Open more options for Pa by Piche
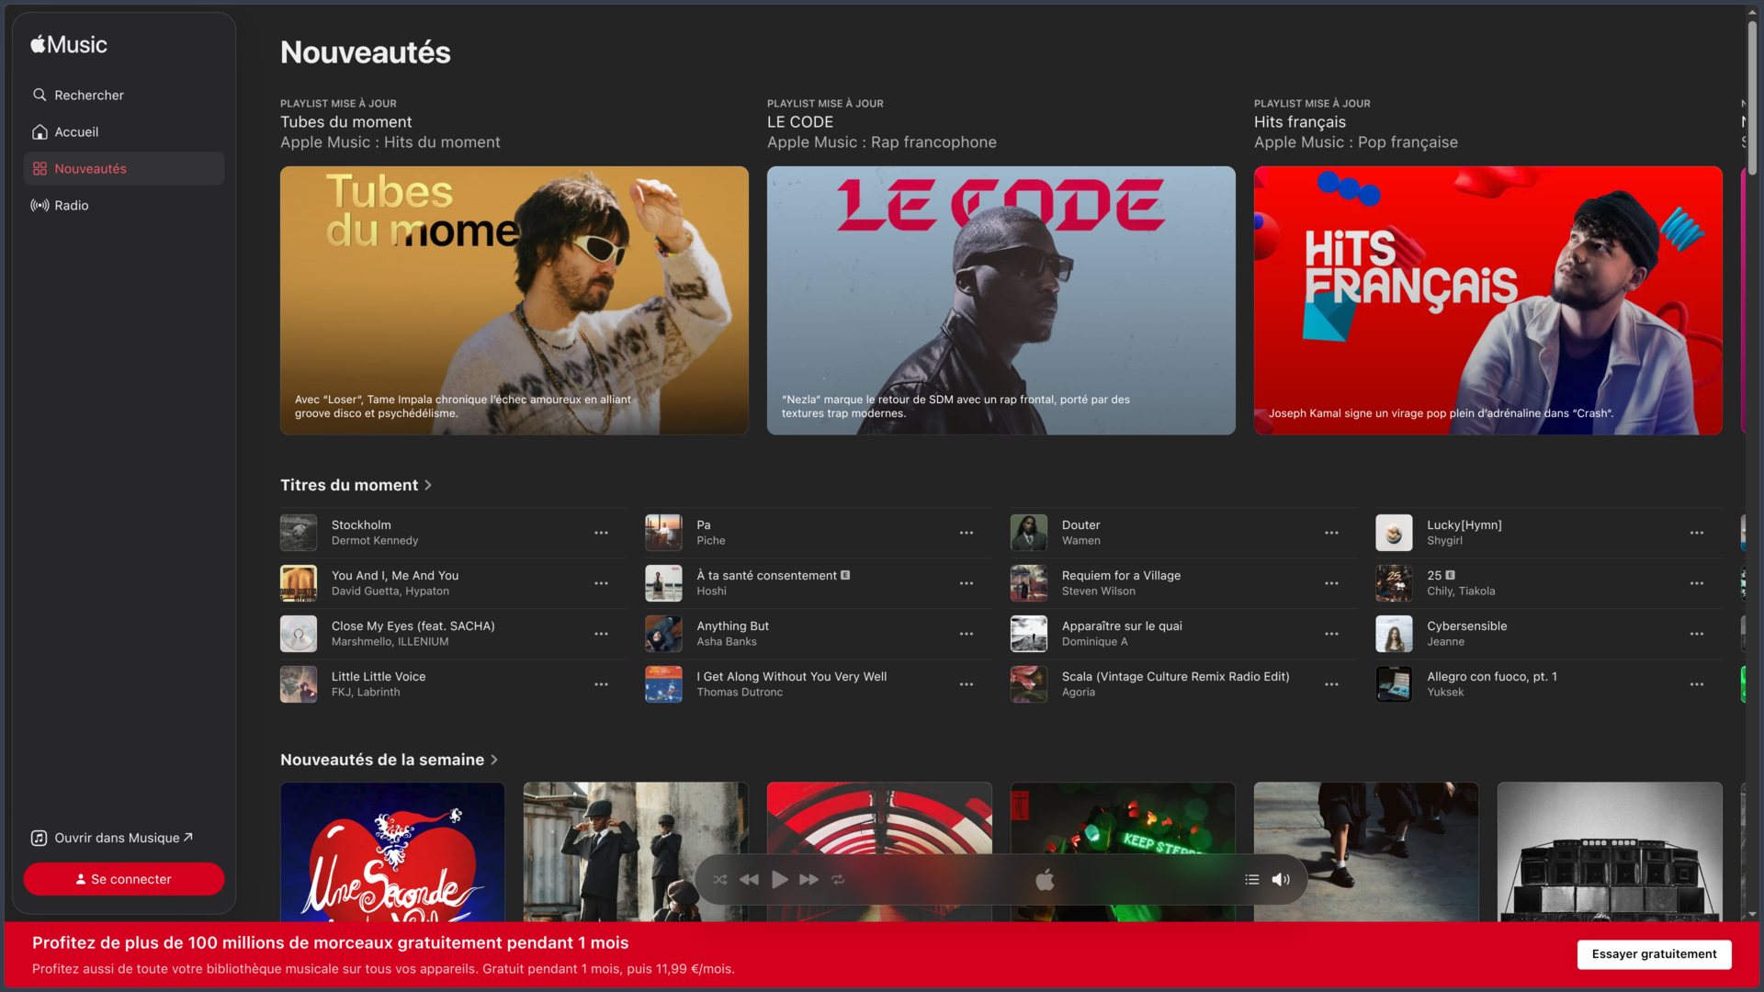Viewport: 1764px width, 992px height. (x=967, y=533)
